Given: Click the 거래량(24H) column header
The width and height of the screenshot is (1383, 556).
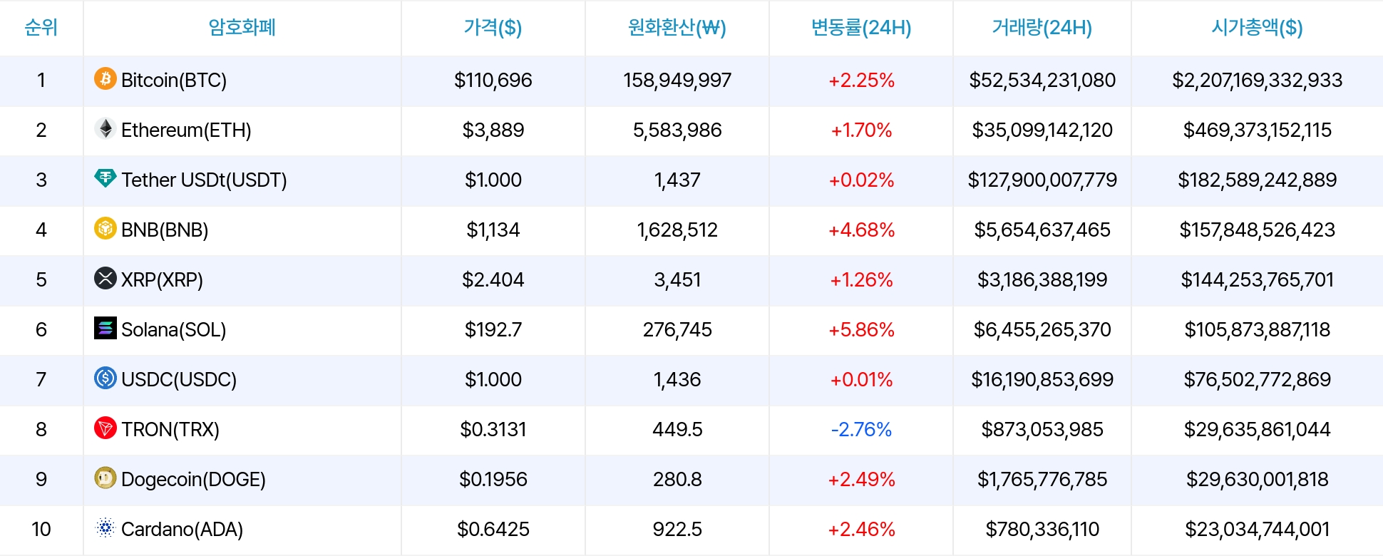Looking at the screenshot, I should click(x=1042, y=28).
